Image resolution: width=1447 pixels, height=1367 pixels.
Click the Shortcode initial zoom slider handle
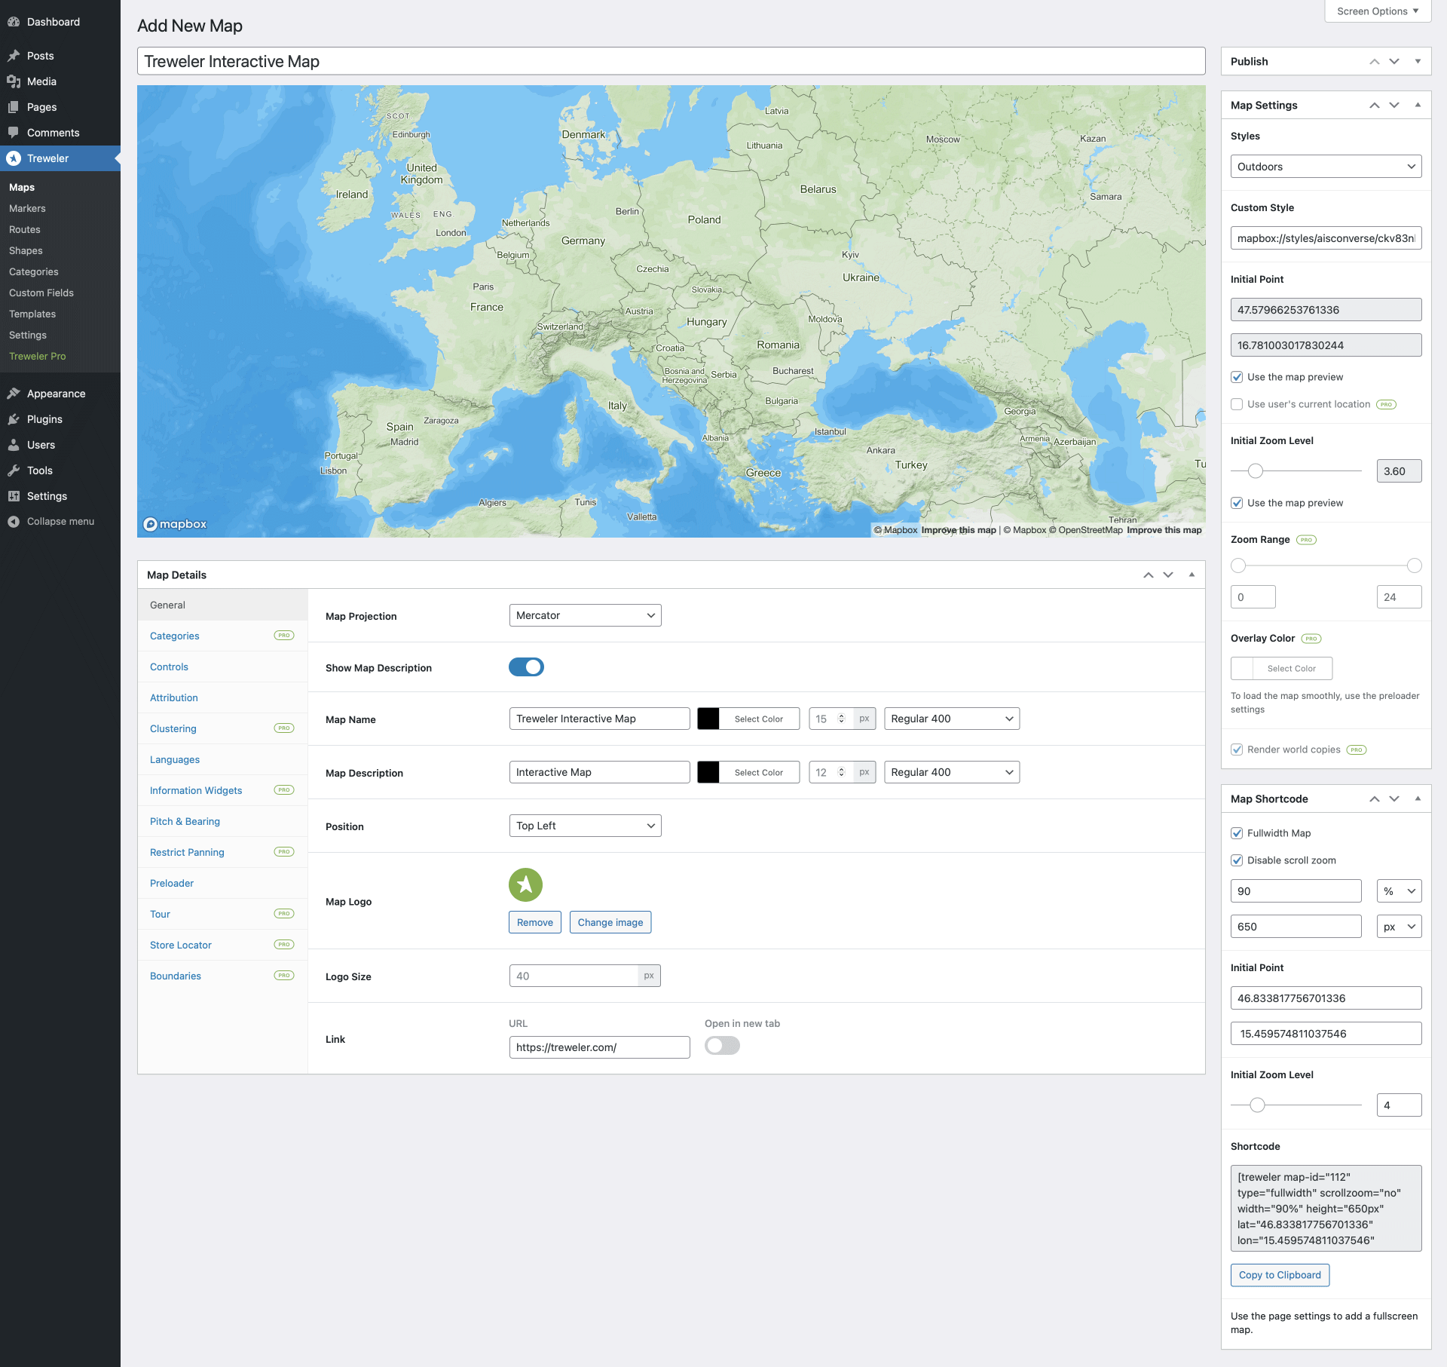[x=1257, y=1105]
